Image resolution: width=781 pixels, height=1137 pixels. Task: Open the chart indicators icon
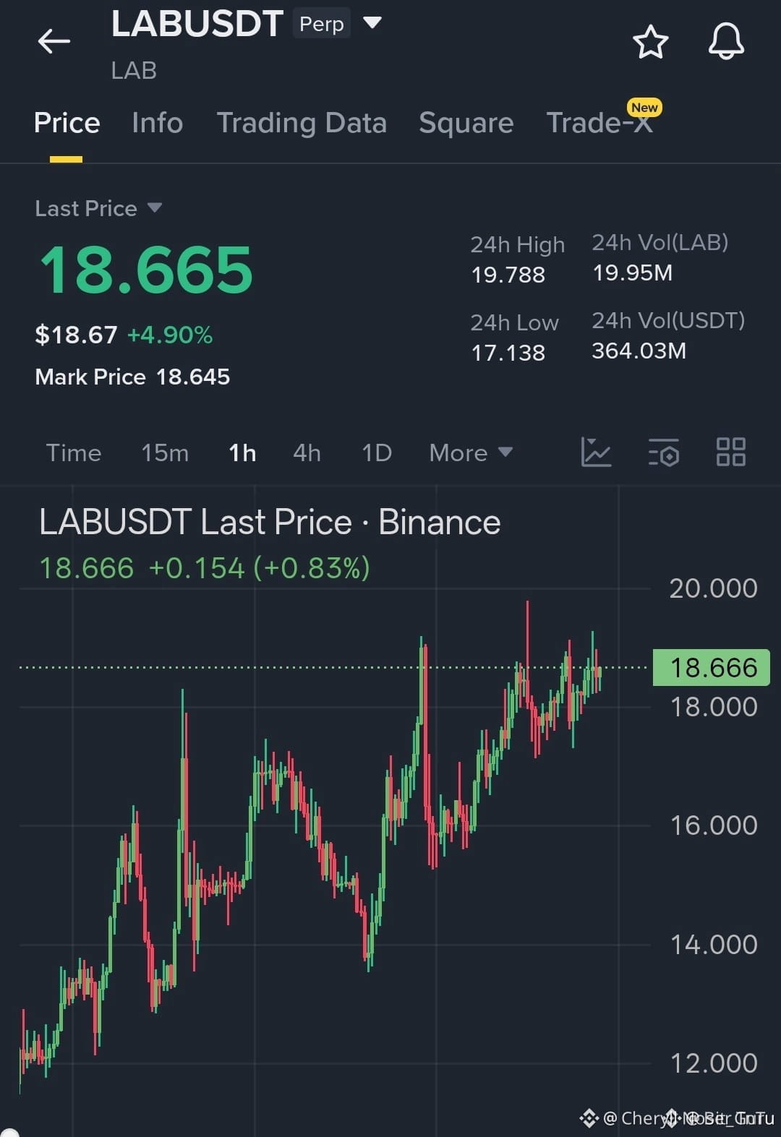tap(597, 452)
